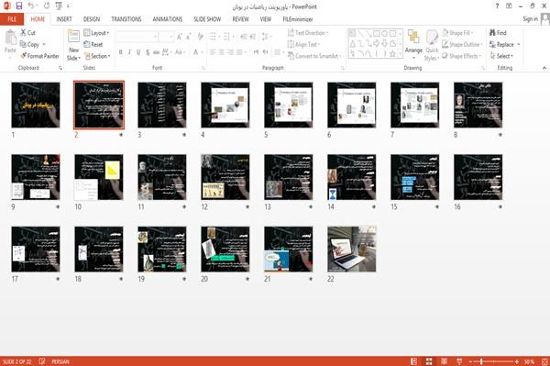Select Cut in the Clipboard group
This screenshot has width=550, height=366.
(x=27, y=33)
